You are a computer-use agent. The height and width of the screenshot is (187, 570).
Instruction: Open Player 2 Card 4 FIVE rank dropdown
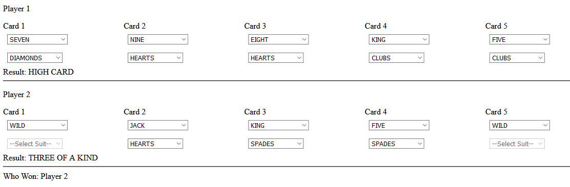399,125
